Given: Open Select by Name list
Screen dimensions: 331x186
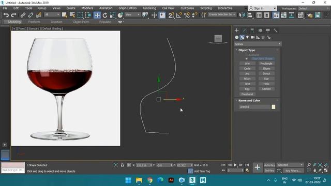Looking at the screenshot, I should tap(72, 15).
